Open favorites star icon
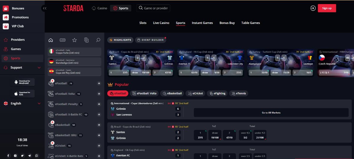 point(74,40)
